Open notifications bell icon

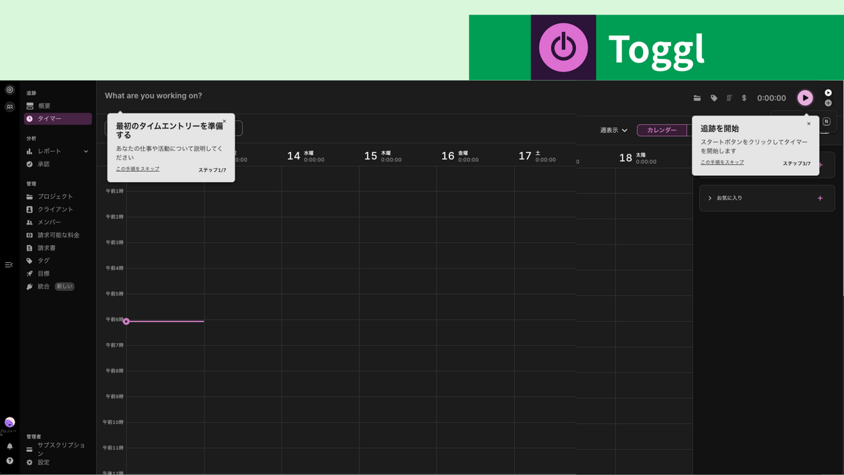click(10, 446)
